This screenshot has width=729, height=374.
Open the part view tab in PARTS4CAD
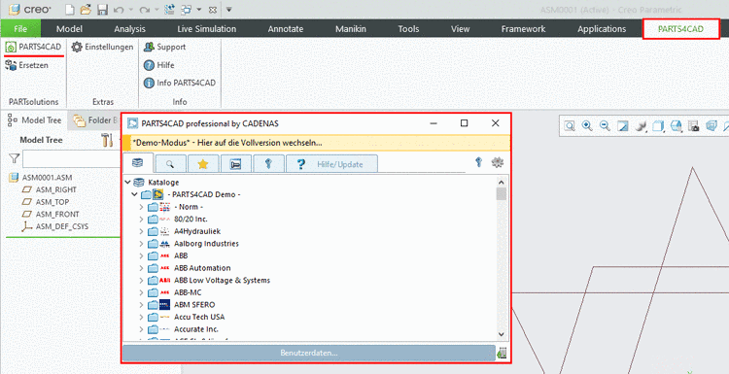pos(236,164)
